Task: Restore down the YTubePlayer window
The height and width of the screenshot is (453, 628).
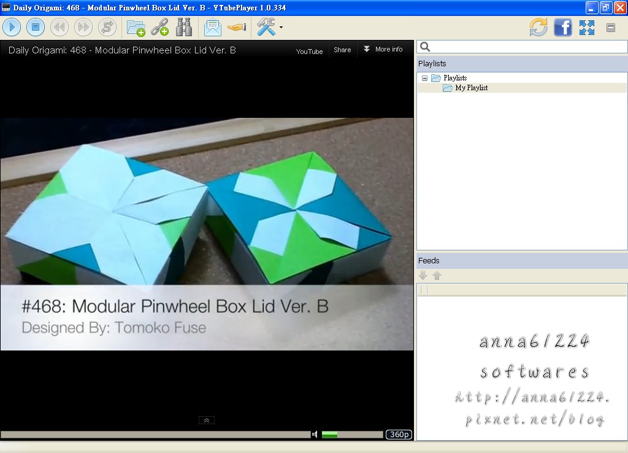Action: coord(606,7)
